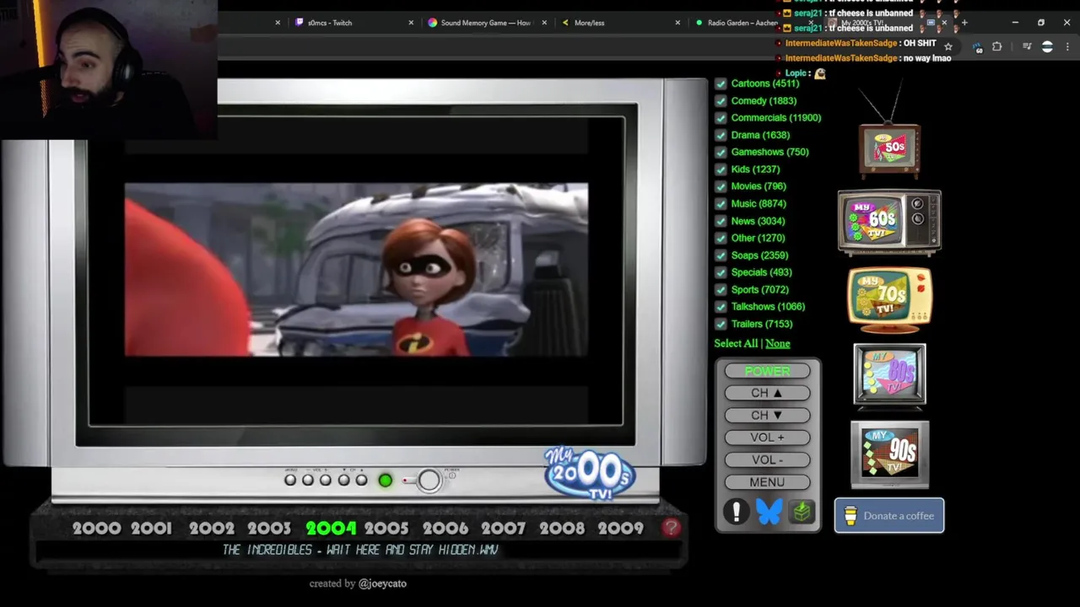
Task: Open the My 60s TV icon
Action: (x=889, y=222)
